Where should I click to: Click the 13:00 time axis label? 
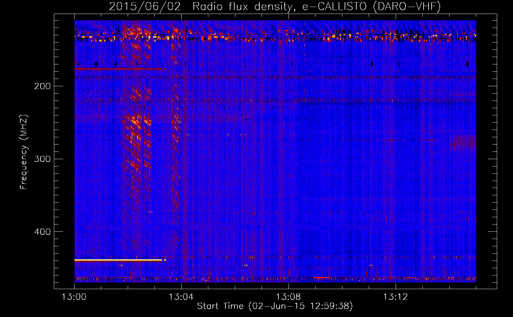tap(74, 297)
